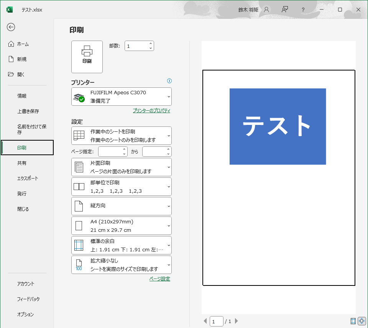Screen dimensions: 368x328
Task: Minimize the Excel window
Action: click(322, 10)
